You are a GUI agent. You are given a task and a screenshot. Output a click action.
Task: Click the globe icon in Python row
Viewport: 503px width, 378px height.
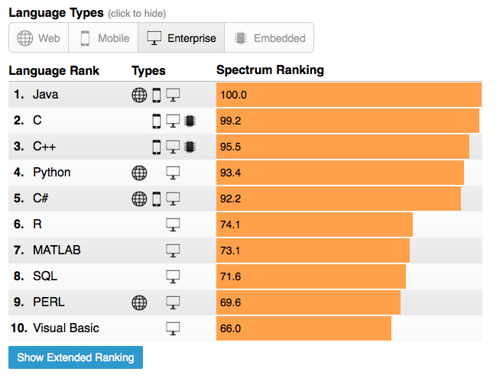[139, 173]
